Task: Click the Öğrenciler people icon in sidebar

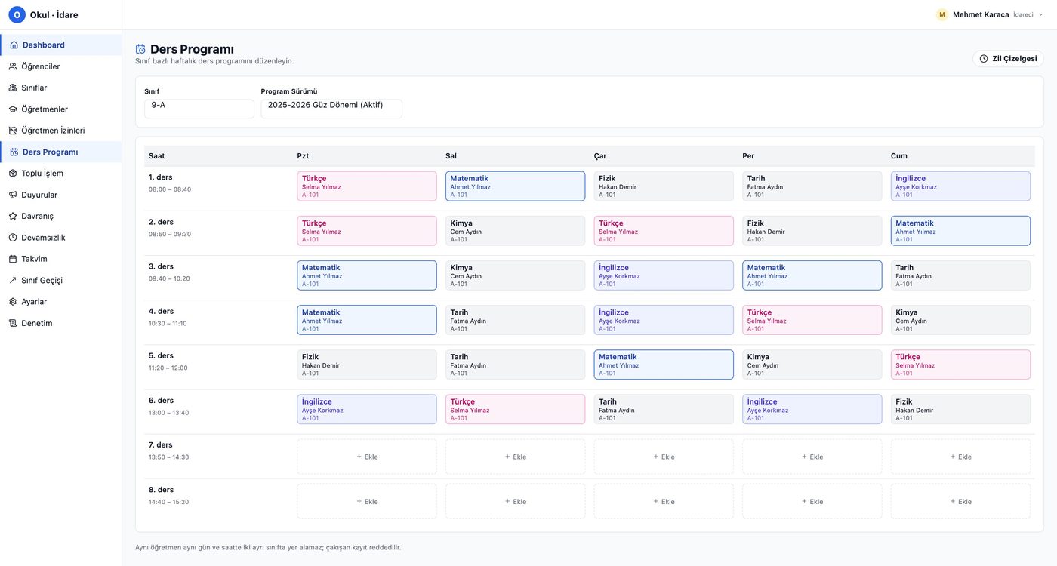Action: pos(13,66)
